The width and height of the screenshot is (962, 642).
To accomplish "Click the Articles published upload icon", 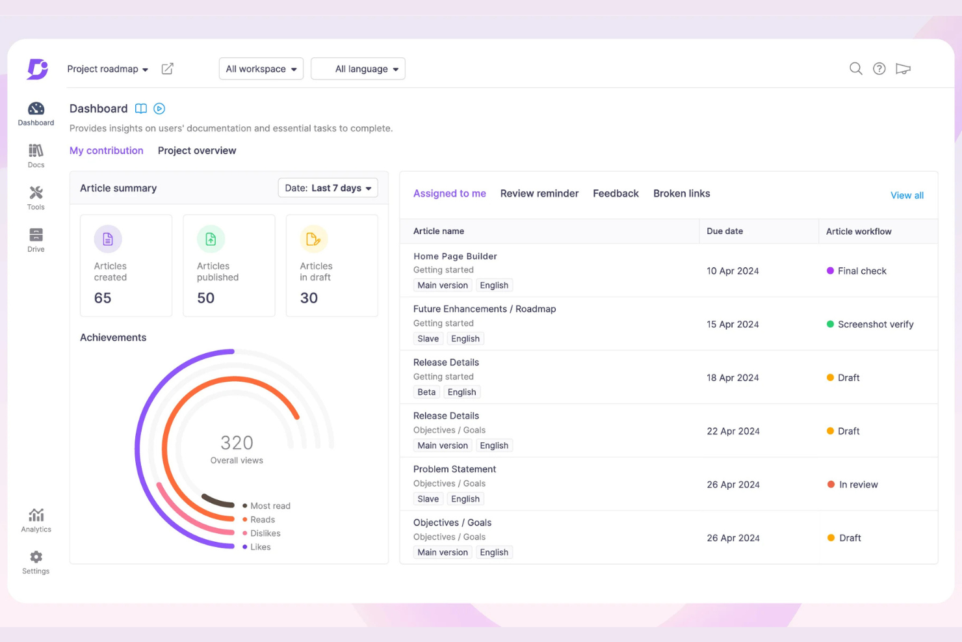I will point(211,239).
